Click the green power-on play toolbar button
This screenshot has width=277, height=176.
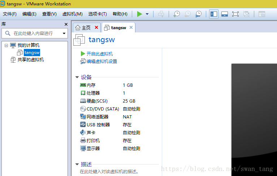(x=139, y=14)
